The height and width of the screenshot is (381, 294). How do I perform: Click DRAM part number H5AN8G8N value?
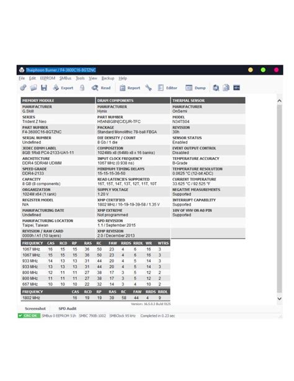pyautogui.click(x=119, y=121)
